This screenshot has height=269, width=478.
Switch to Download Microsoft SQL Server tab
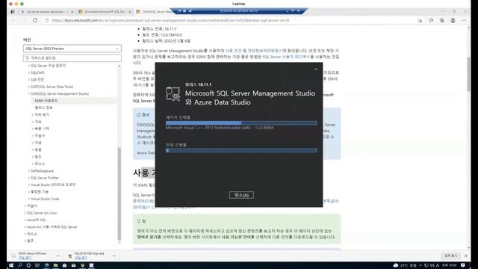(x=104, y=12)
